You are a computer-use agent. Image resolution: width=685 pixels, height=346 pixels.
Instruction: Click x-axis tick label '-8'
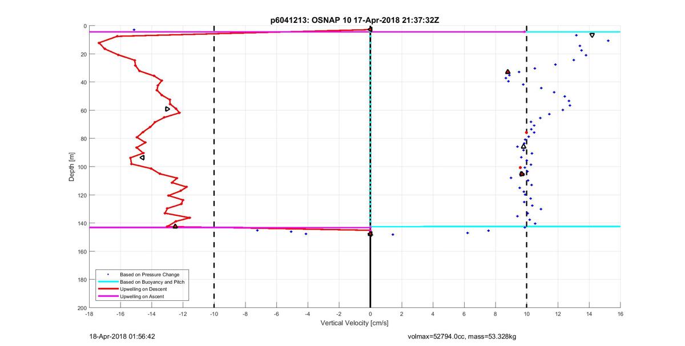point(245,314)
